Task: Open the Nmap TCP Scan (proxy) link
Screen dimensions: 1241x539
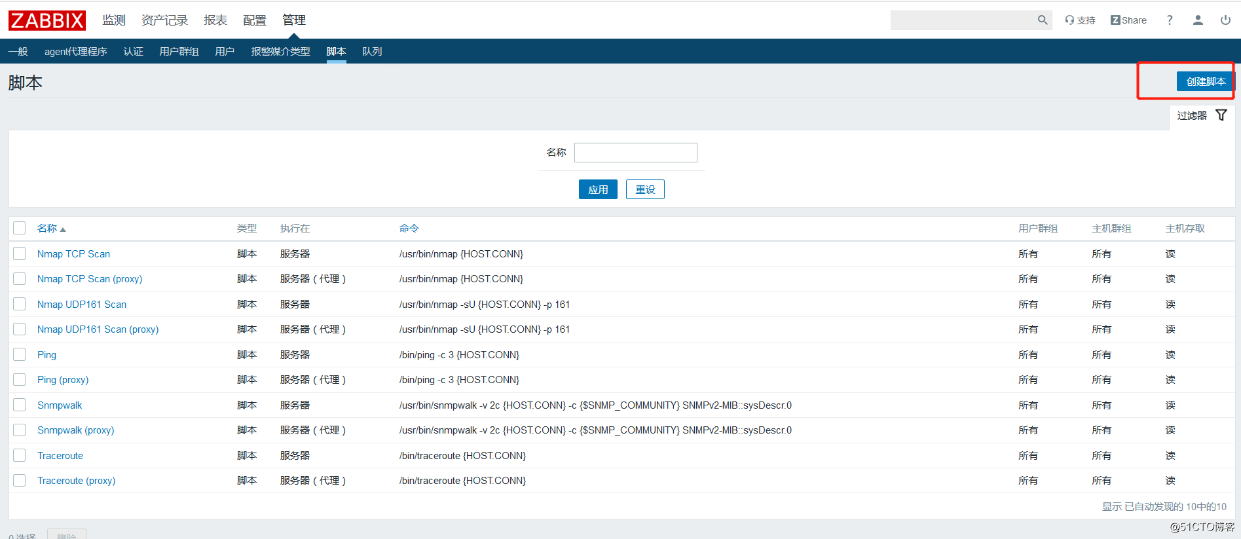Action: tap(90, 278)
